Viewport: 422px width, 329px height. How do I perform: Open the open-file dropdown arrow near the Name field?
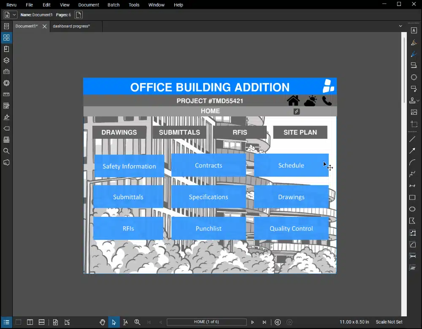tap(14, 14)
